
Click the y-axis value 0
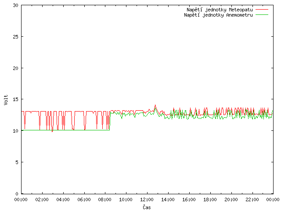pyautogui.click(x=17, y=194)
